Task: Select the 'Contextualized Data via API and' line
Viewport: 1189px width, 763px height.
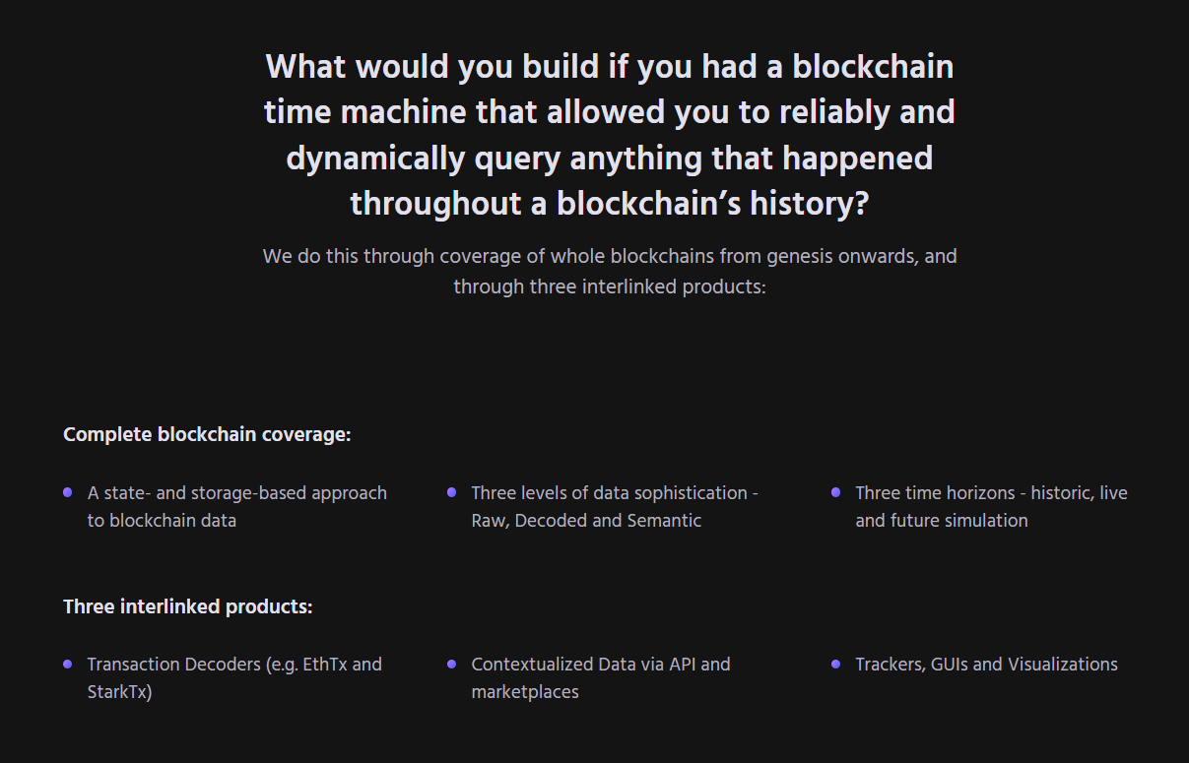Action: coord(601,665)
